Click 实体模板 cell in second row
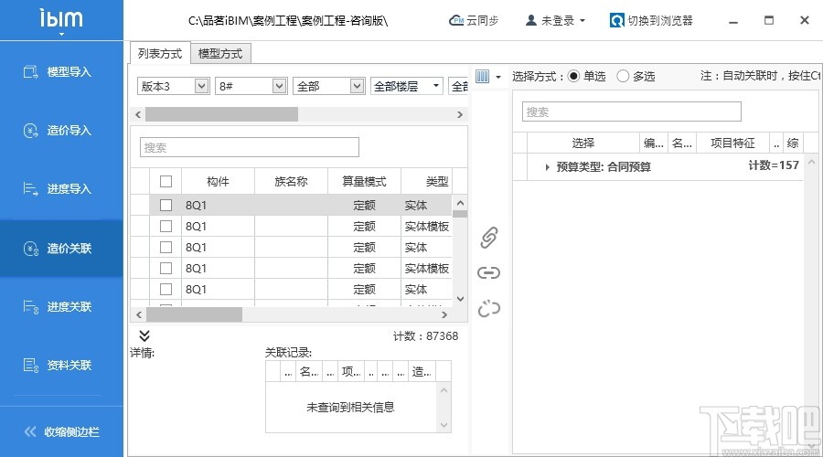823x457 pixels. [x=427, y=226]
